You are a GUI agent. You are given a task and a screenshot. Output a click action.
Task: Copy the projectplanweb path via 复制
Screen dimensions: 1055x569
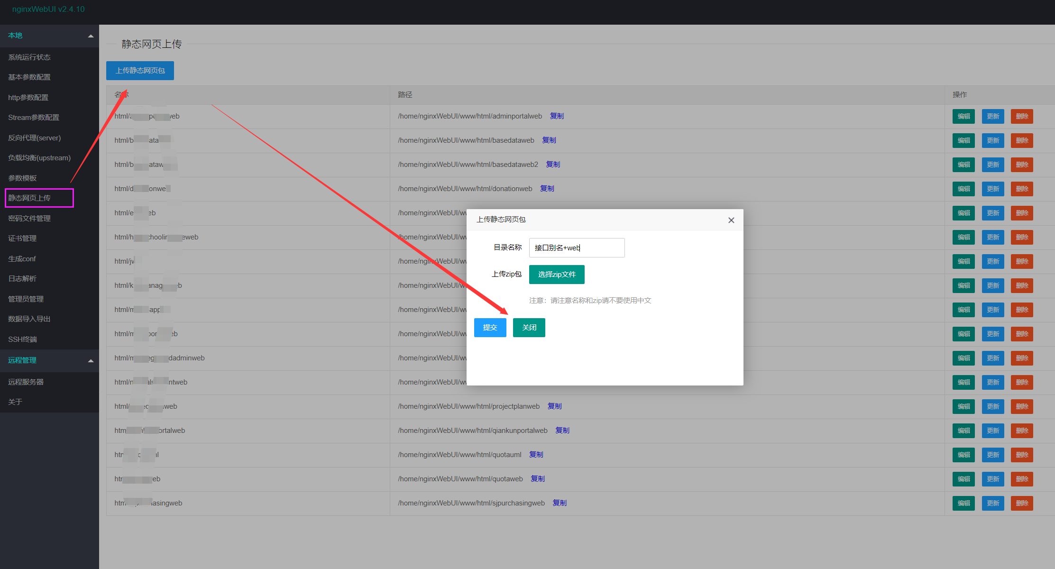point(554,406)
